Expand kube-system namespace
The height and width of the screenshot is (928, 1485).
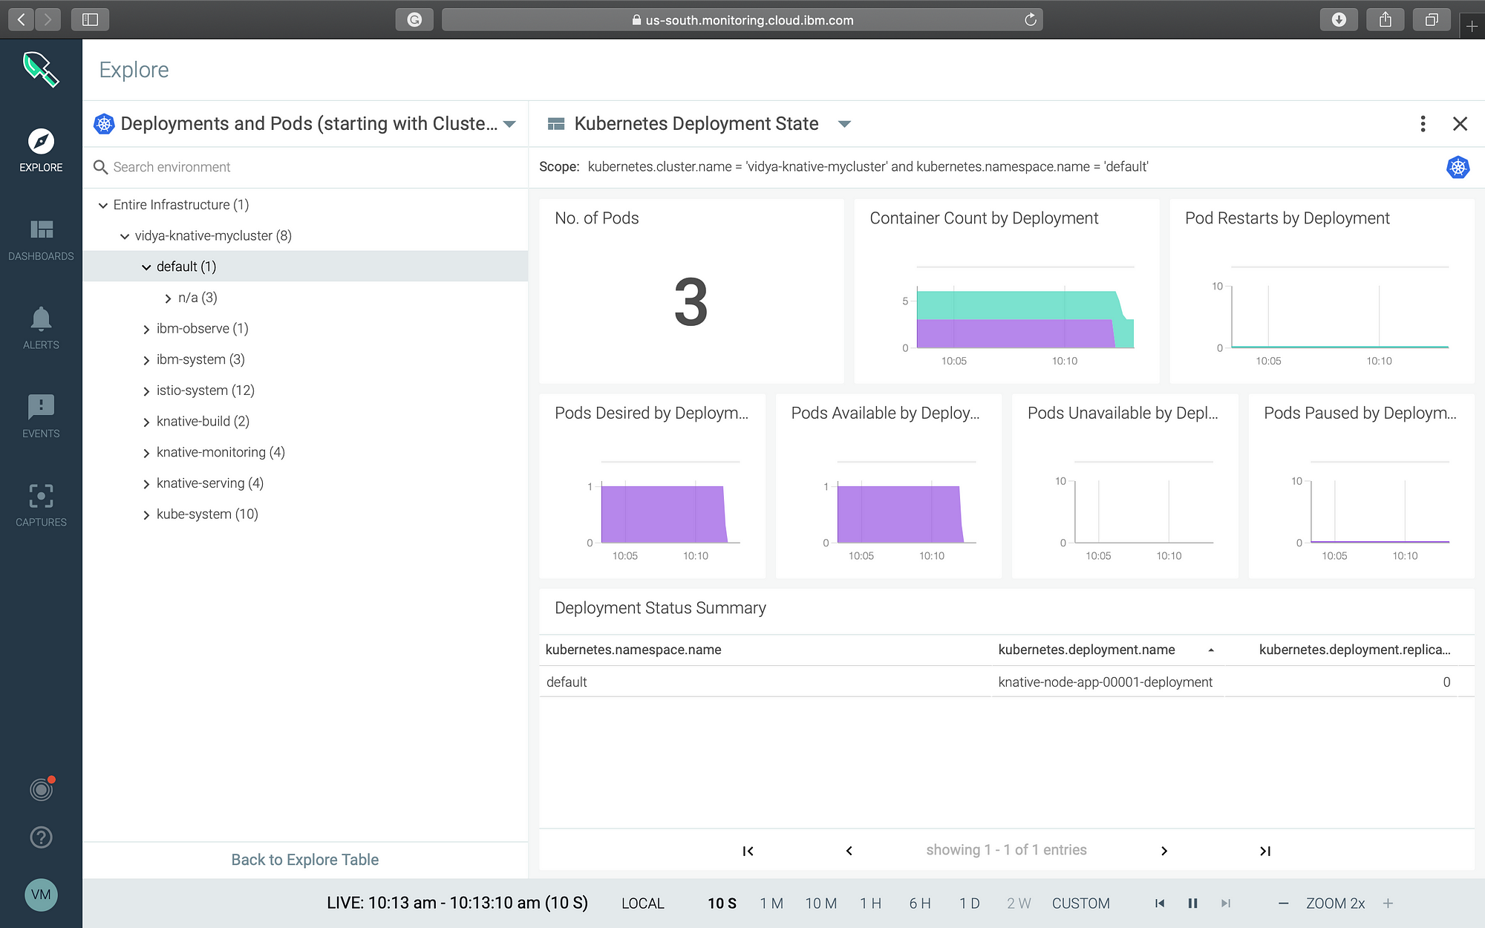146,515
